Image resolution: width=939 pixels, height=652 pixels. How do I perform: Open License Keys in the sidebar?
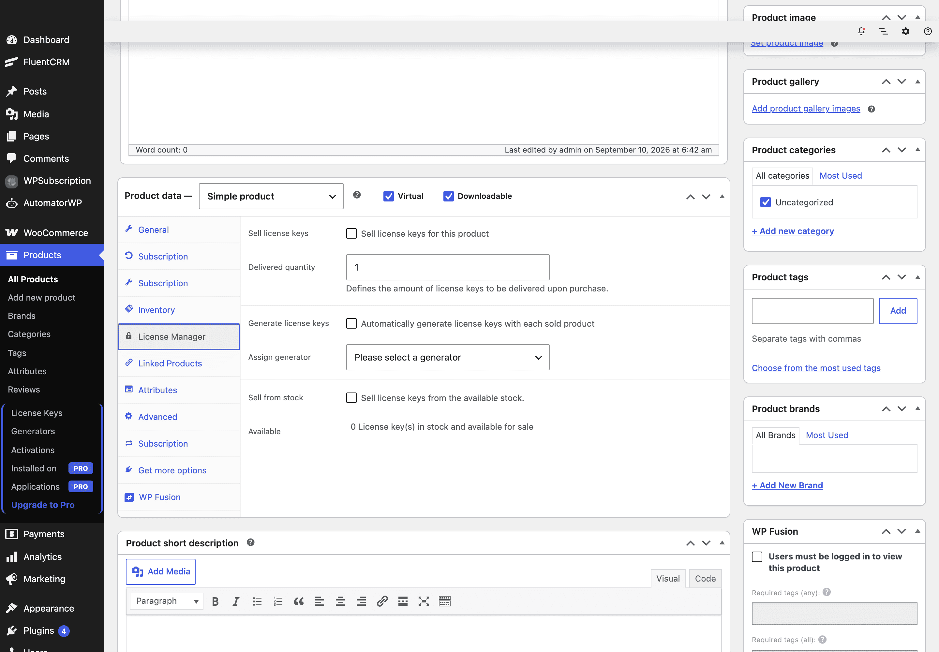[37, 413]
